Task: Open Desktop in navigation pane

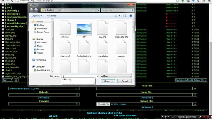Action: tap(41, 25)
